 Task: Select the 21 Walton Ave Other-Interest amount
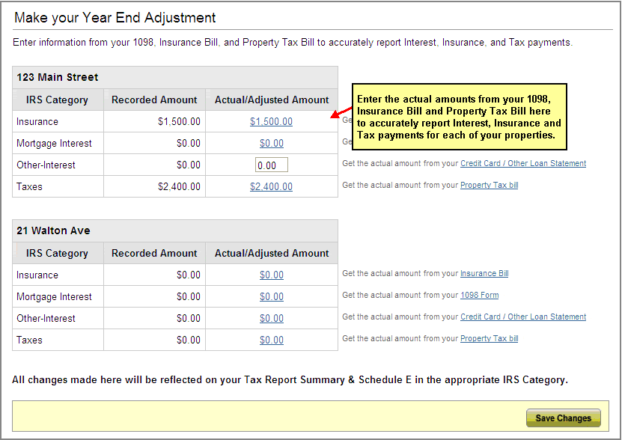pyautogui.click(x=271, y=318)
